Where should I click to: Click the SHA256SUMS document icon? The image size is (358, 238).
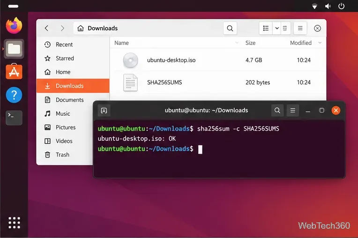(x=130, y=82)
